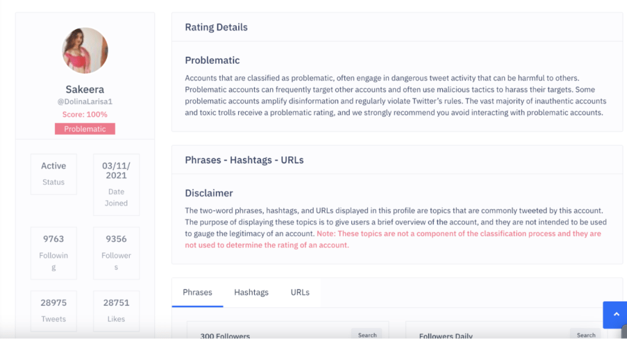This screenshot has height=339, width=627.
Task: Open the 28751 Likes stat card
Action: point(116,310)
